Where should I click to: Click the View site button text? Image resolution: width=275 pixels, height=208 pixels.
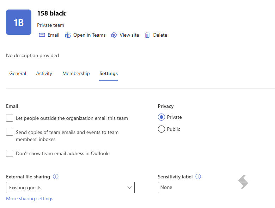[129, 35]
